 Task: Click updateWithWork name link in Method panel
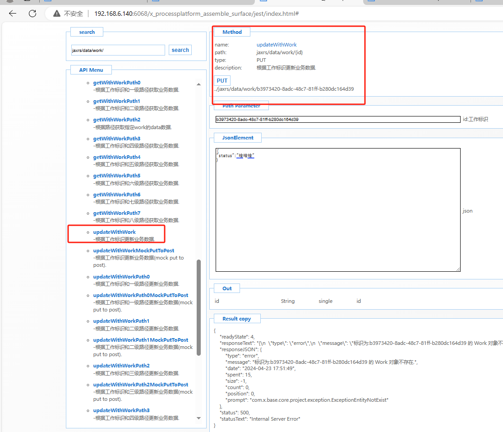click(x=277, y=45)
